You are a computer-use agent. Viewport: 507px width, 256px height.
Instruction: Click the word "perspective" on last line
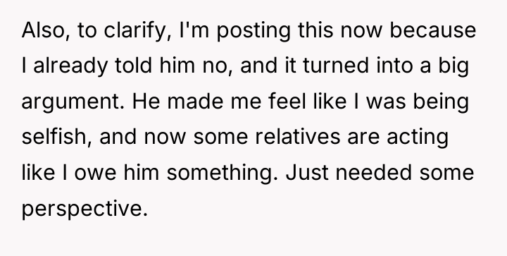coord(84,209)
